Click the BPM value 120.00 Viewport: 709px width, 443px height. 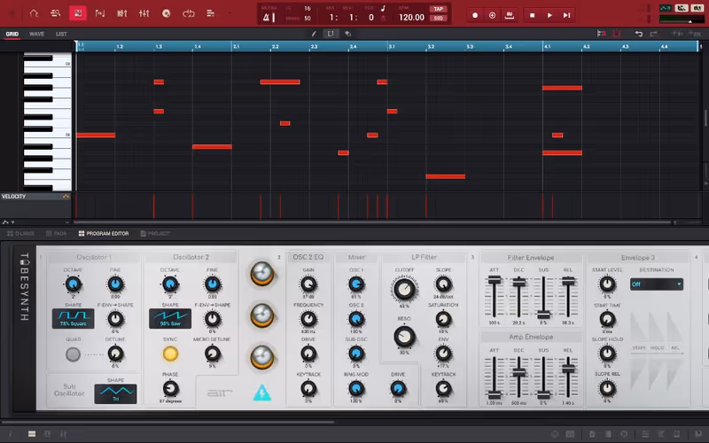click(x=411, y=18)
